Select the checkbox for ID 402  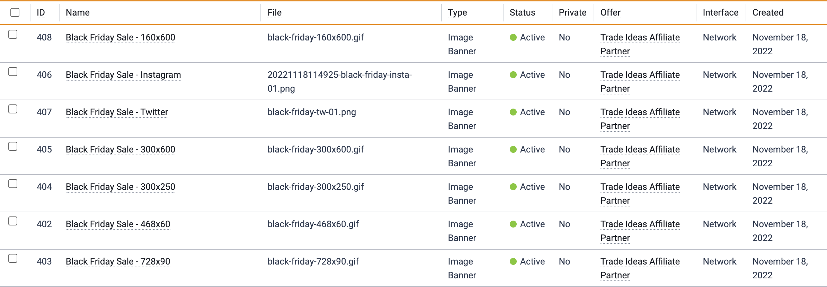(x=13, y=221)
